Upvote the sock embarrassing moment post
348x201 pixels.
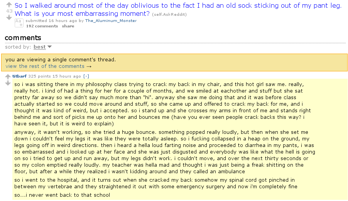click(x=9, y=5)
